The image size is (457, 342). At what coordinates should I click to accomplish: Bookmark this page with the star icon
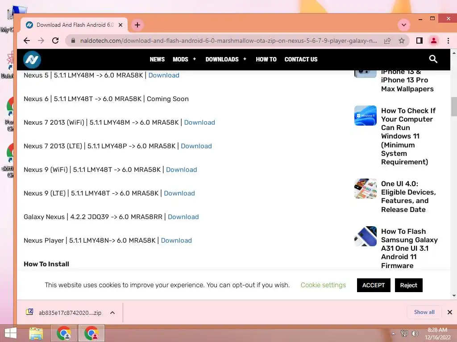pyautogui.click(x=402, y=41)
